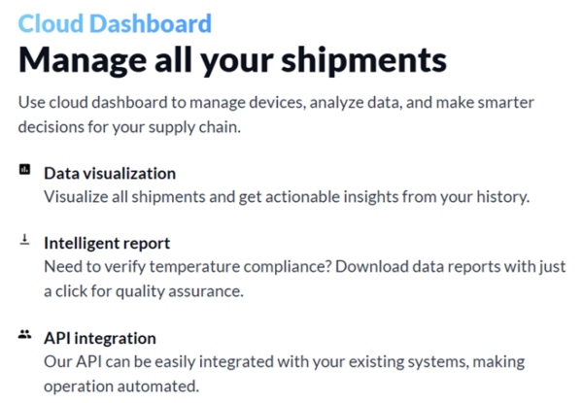The height and width of the screenshot is (403, 583).
Task: Open the "Intelligent report" feature title
Action: coord(108,243)
